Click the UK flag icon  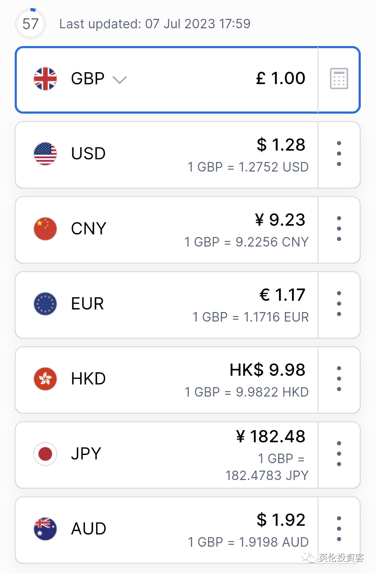tap(45, 79)
